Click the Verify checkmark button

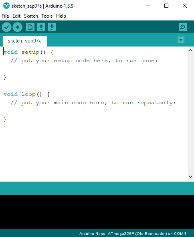point(6,27)
